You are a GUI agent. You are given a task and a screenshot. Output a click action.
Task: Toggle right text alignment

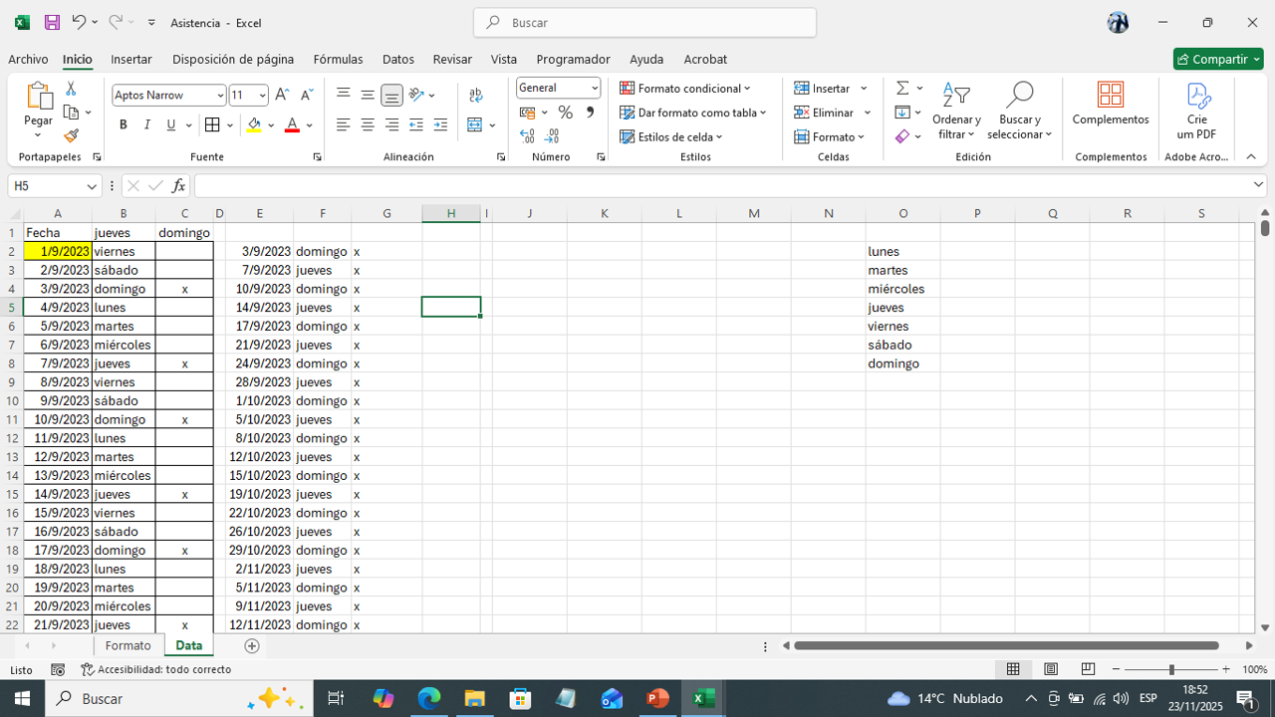391,124
